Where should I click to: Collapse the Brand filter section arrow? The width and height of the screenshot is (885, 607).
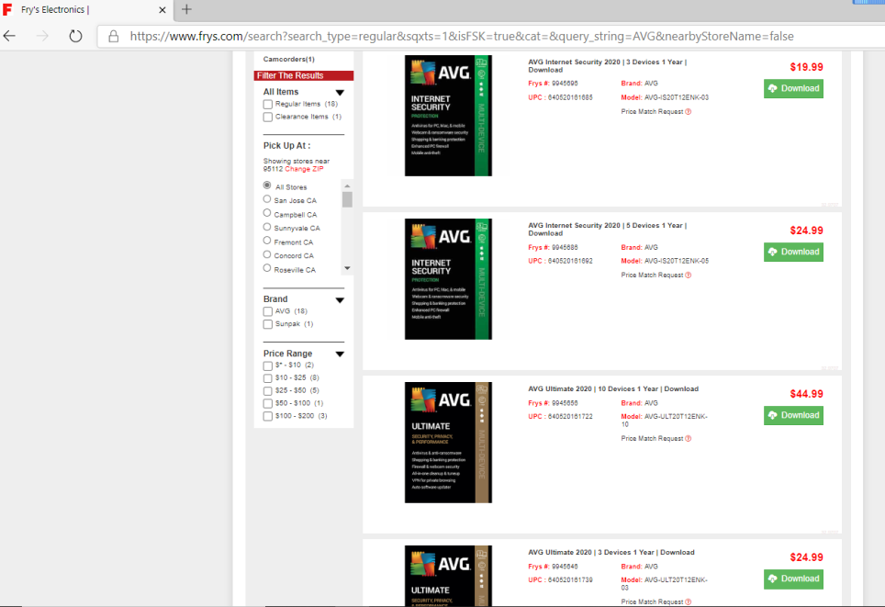tap(340, 300)
